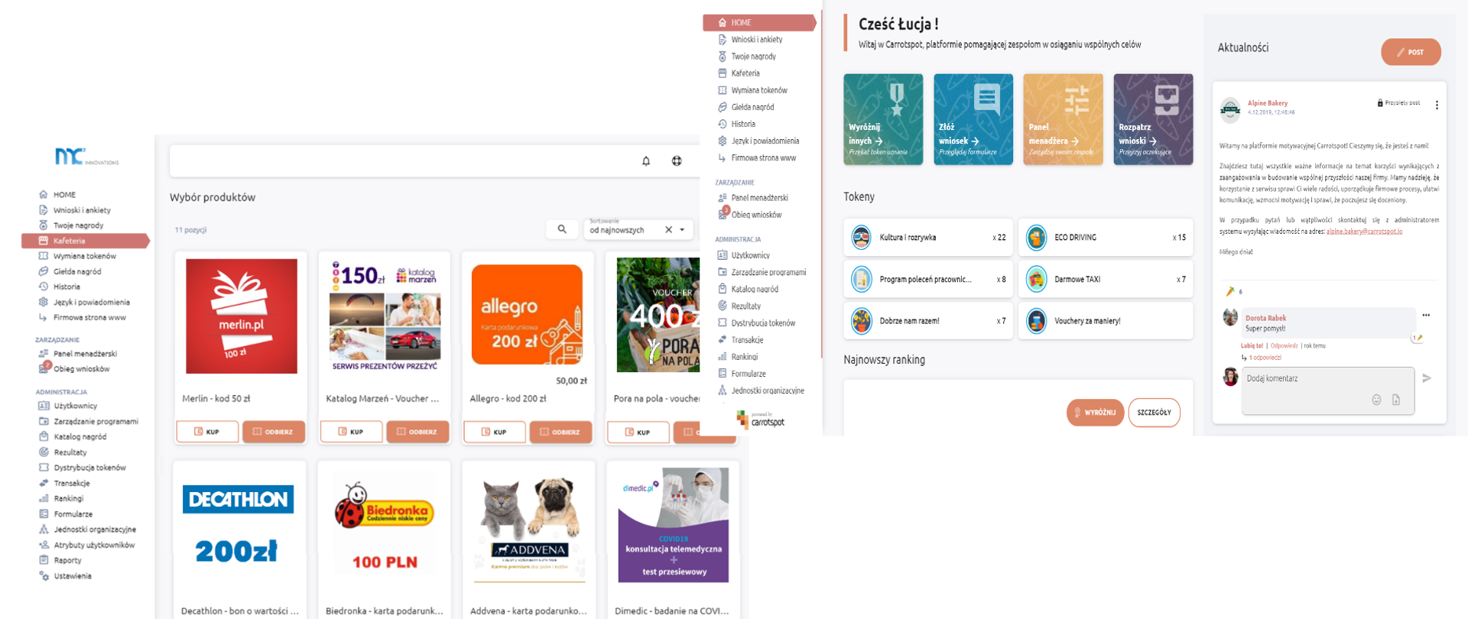
Task: Open 'Raporty' in the sidebar menu
Action: 67,560
